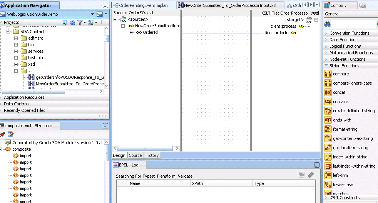
Task: Open the Recently Opened Files panel
Action: click(x=24, y=110)
